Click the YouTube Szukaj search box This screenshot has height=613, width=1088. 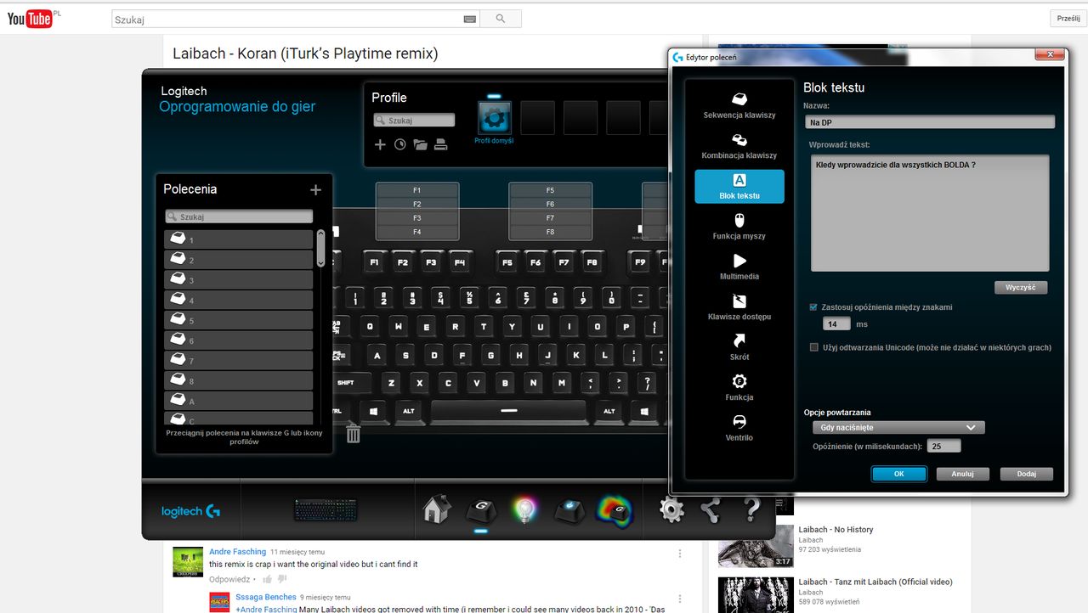point(295,19)
